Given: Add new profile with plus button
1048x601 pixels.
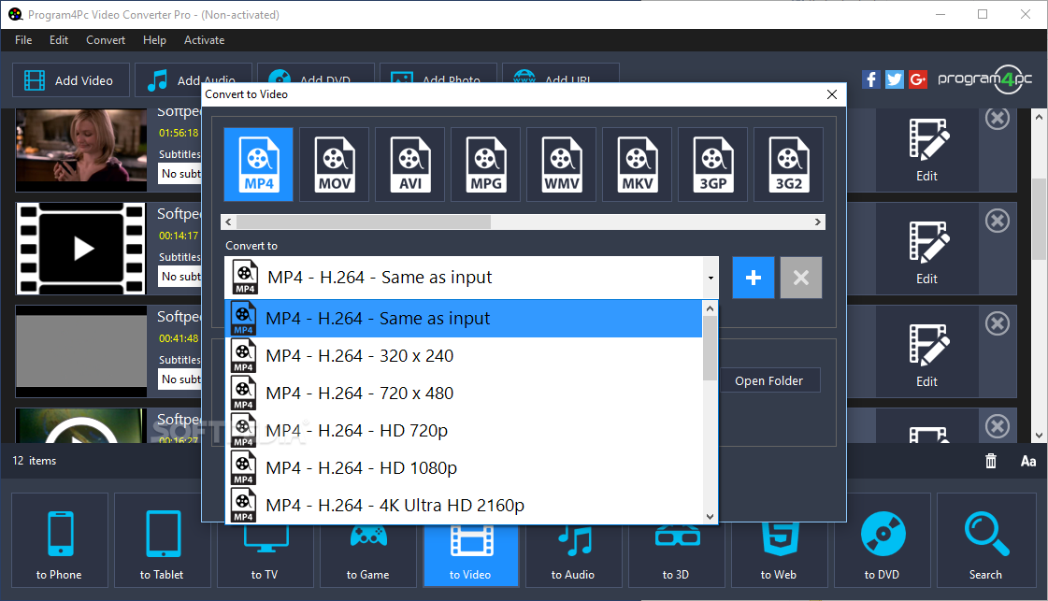Looking at the screenshot, I should click(754, 278).
